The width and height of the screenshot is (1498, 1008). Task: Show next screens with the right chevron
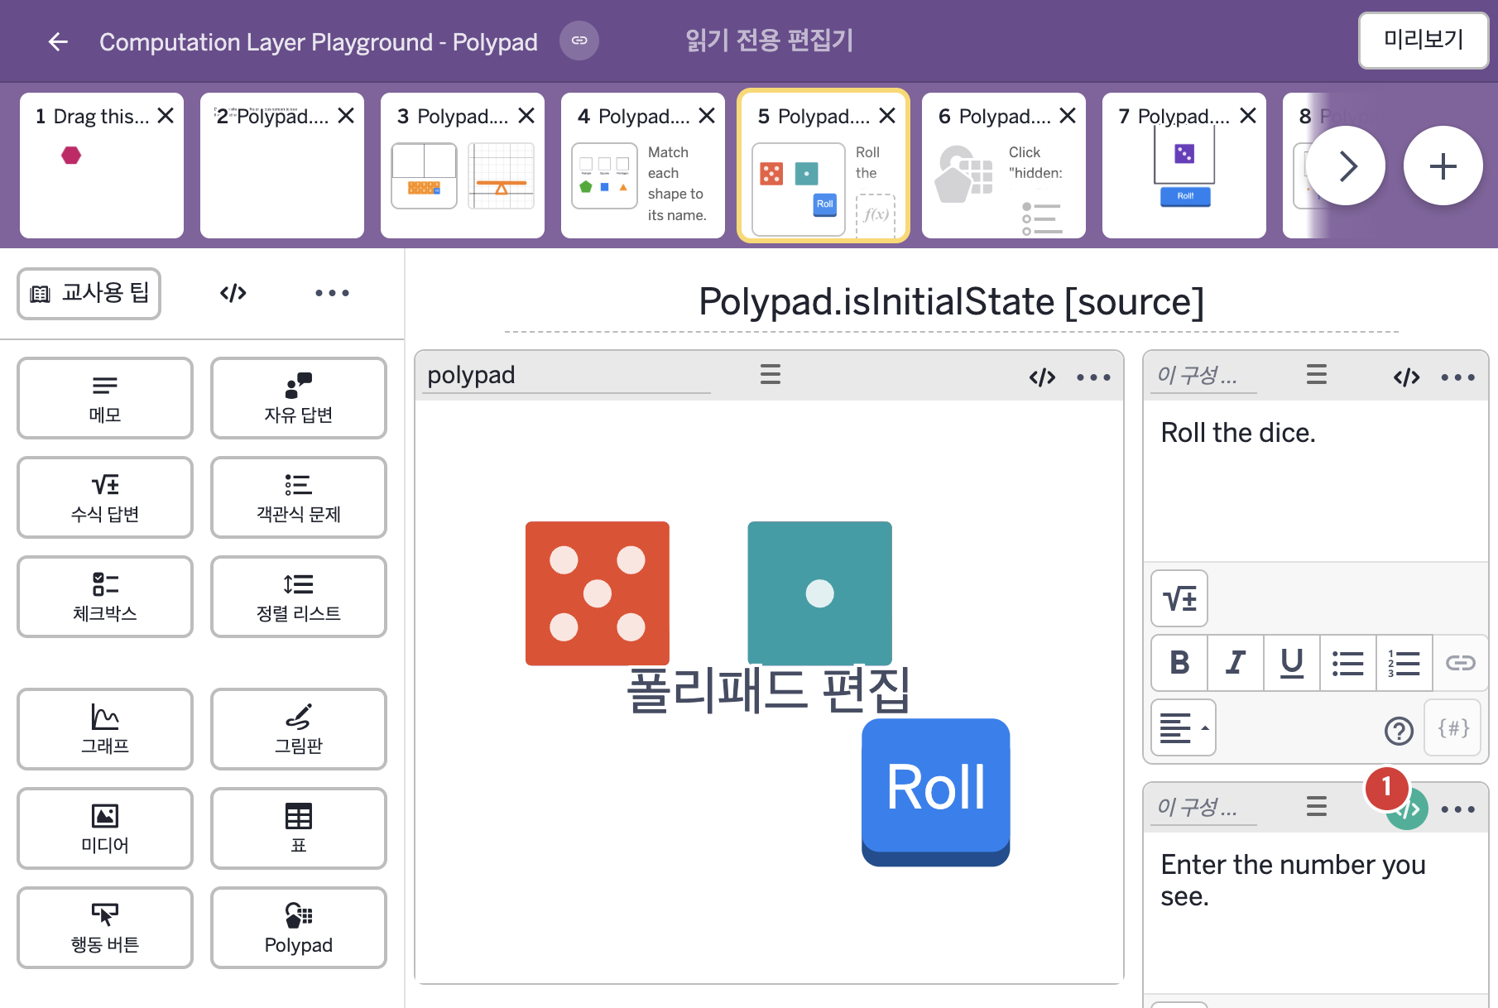coord(1346,166)
